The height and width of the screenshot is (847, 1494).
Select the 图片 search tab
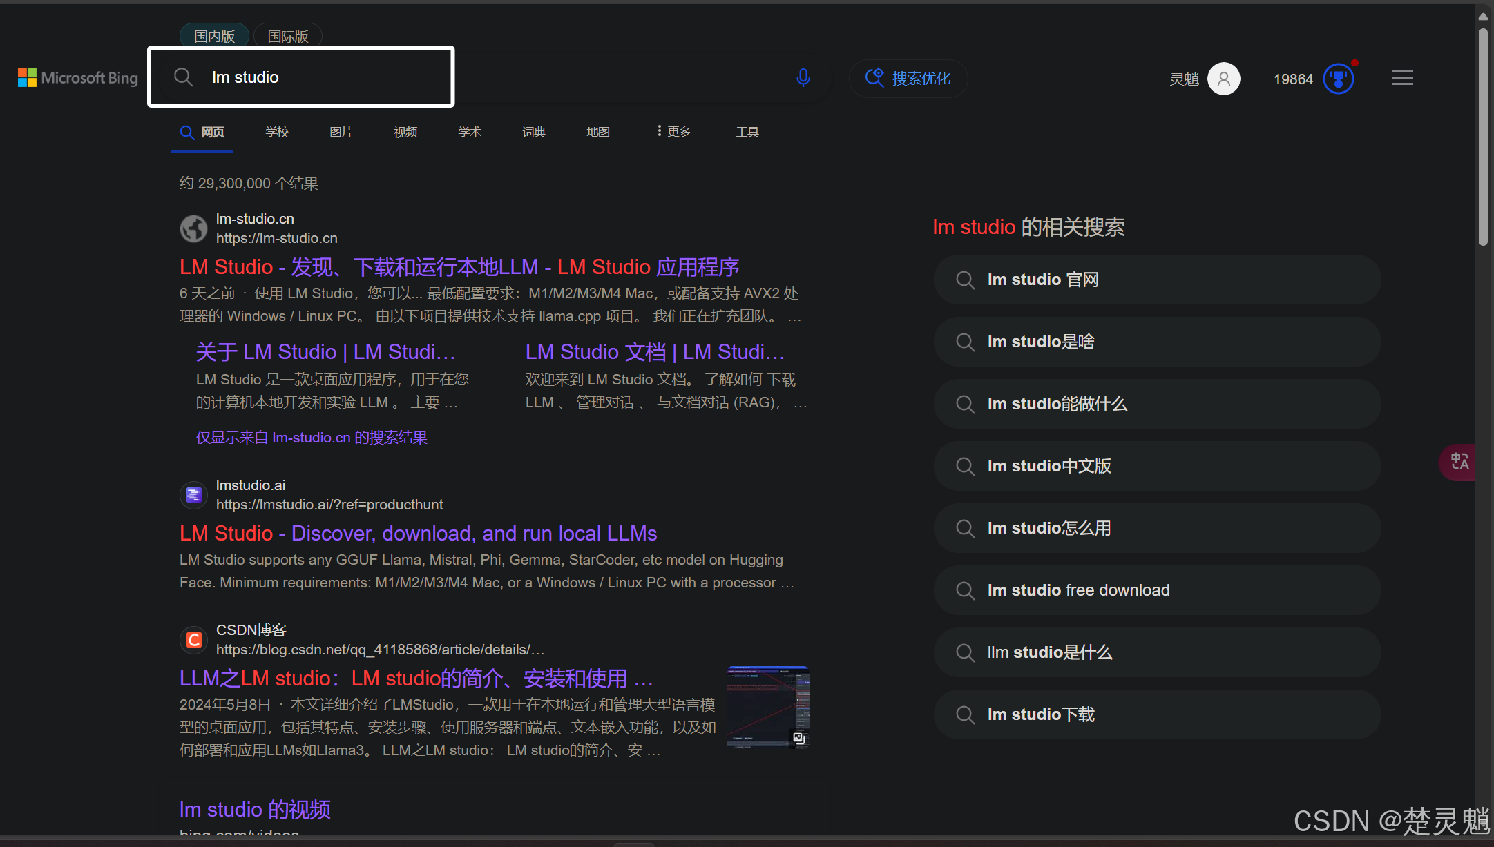(341, 131)
